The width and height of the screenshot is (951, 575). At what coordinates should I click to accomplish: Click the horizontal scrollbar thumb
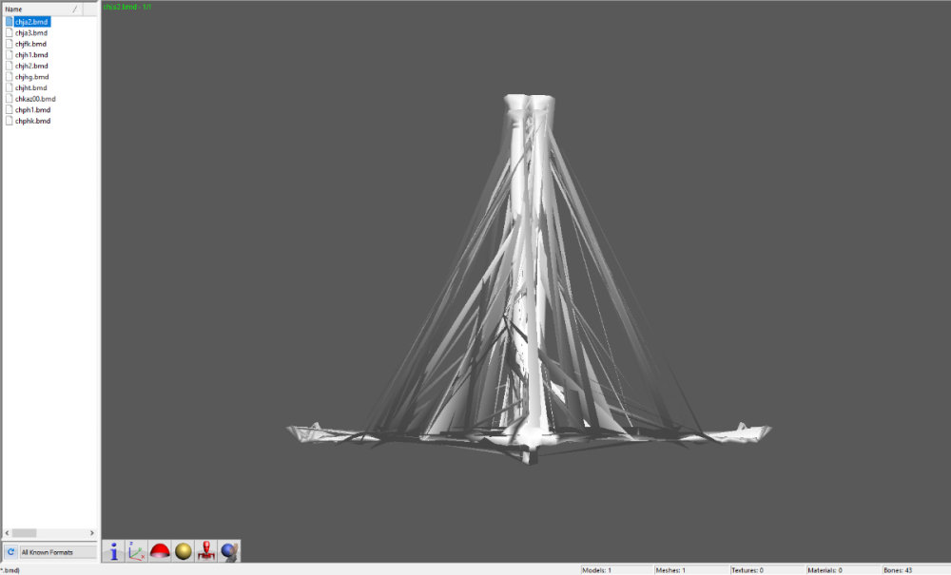click(x=24, y=533)
